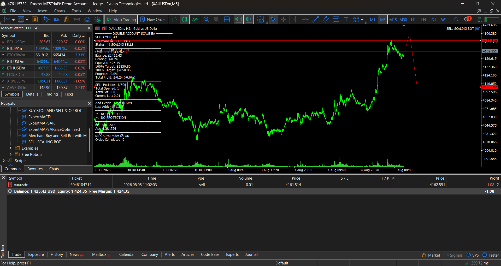Take a chart screenshot with camera icon
501x266 pixels.
(x=261, y=20)
